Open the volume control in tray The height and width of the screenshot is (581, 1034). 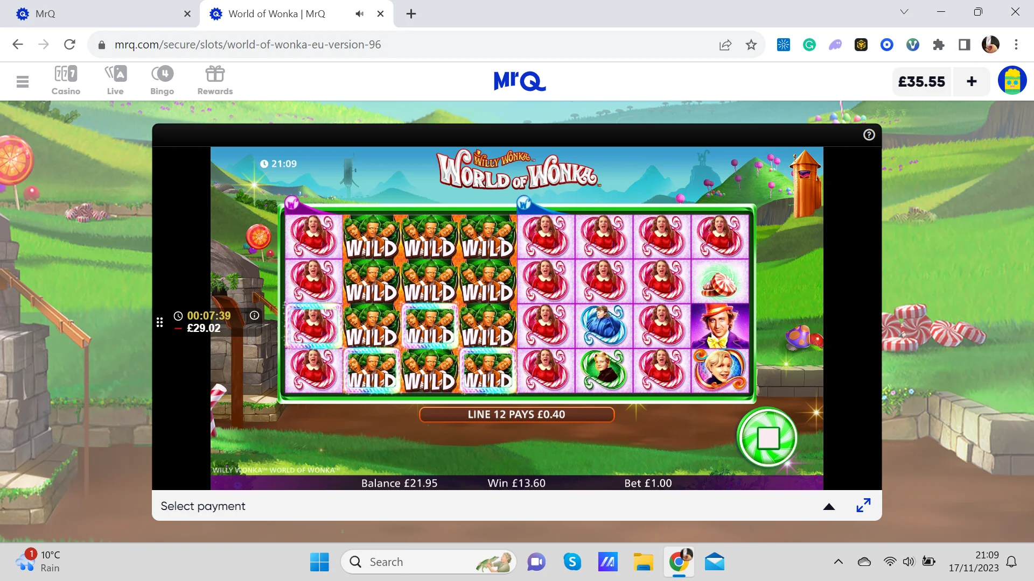tap(909, 562)
